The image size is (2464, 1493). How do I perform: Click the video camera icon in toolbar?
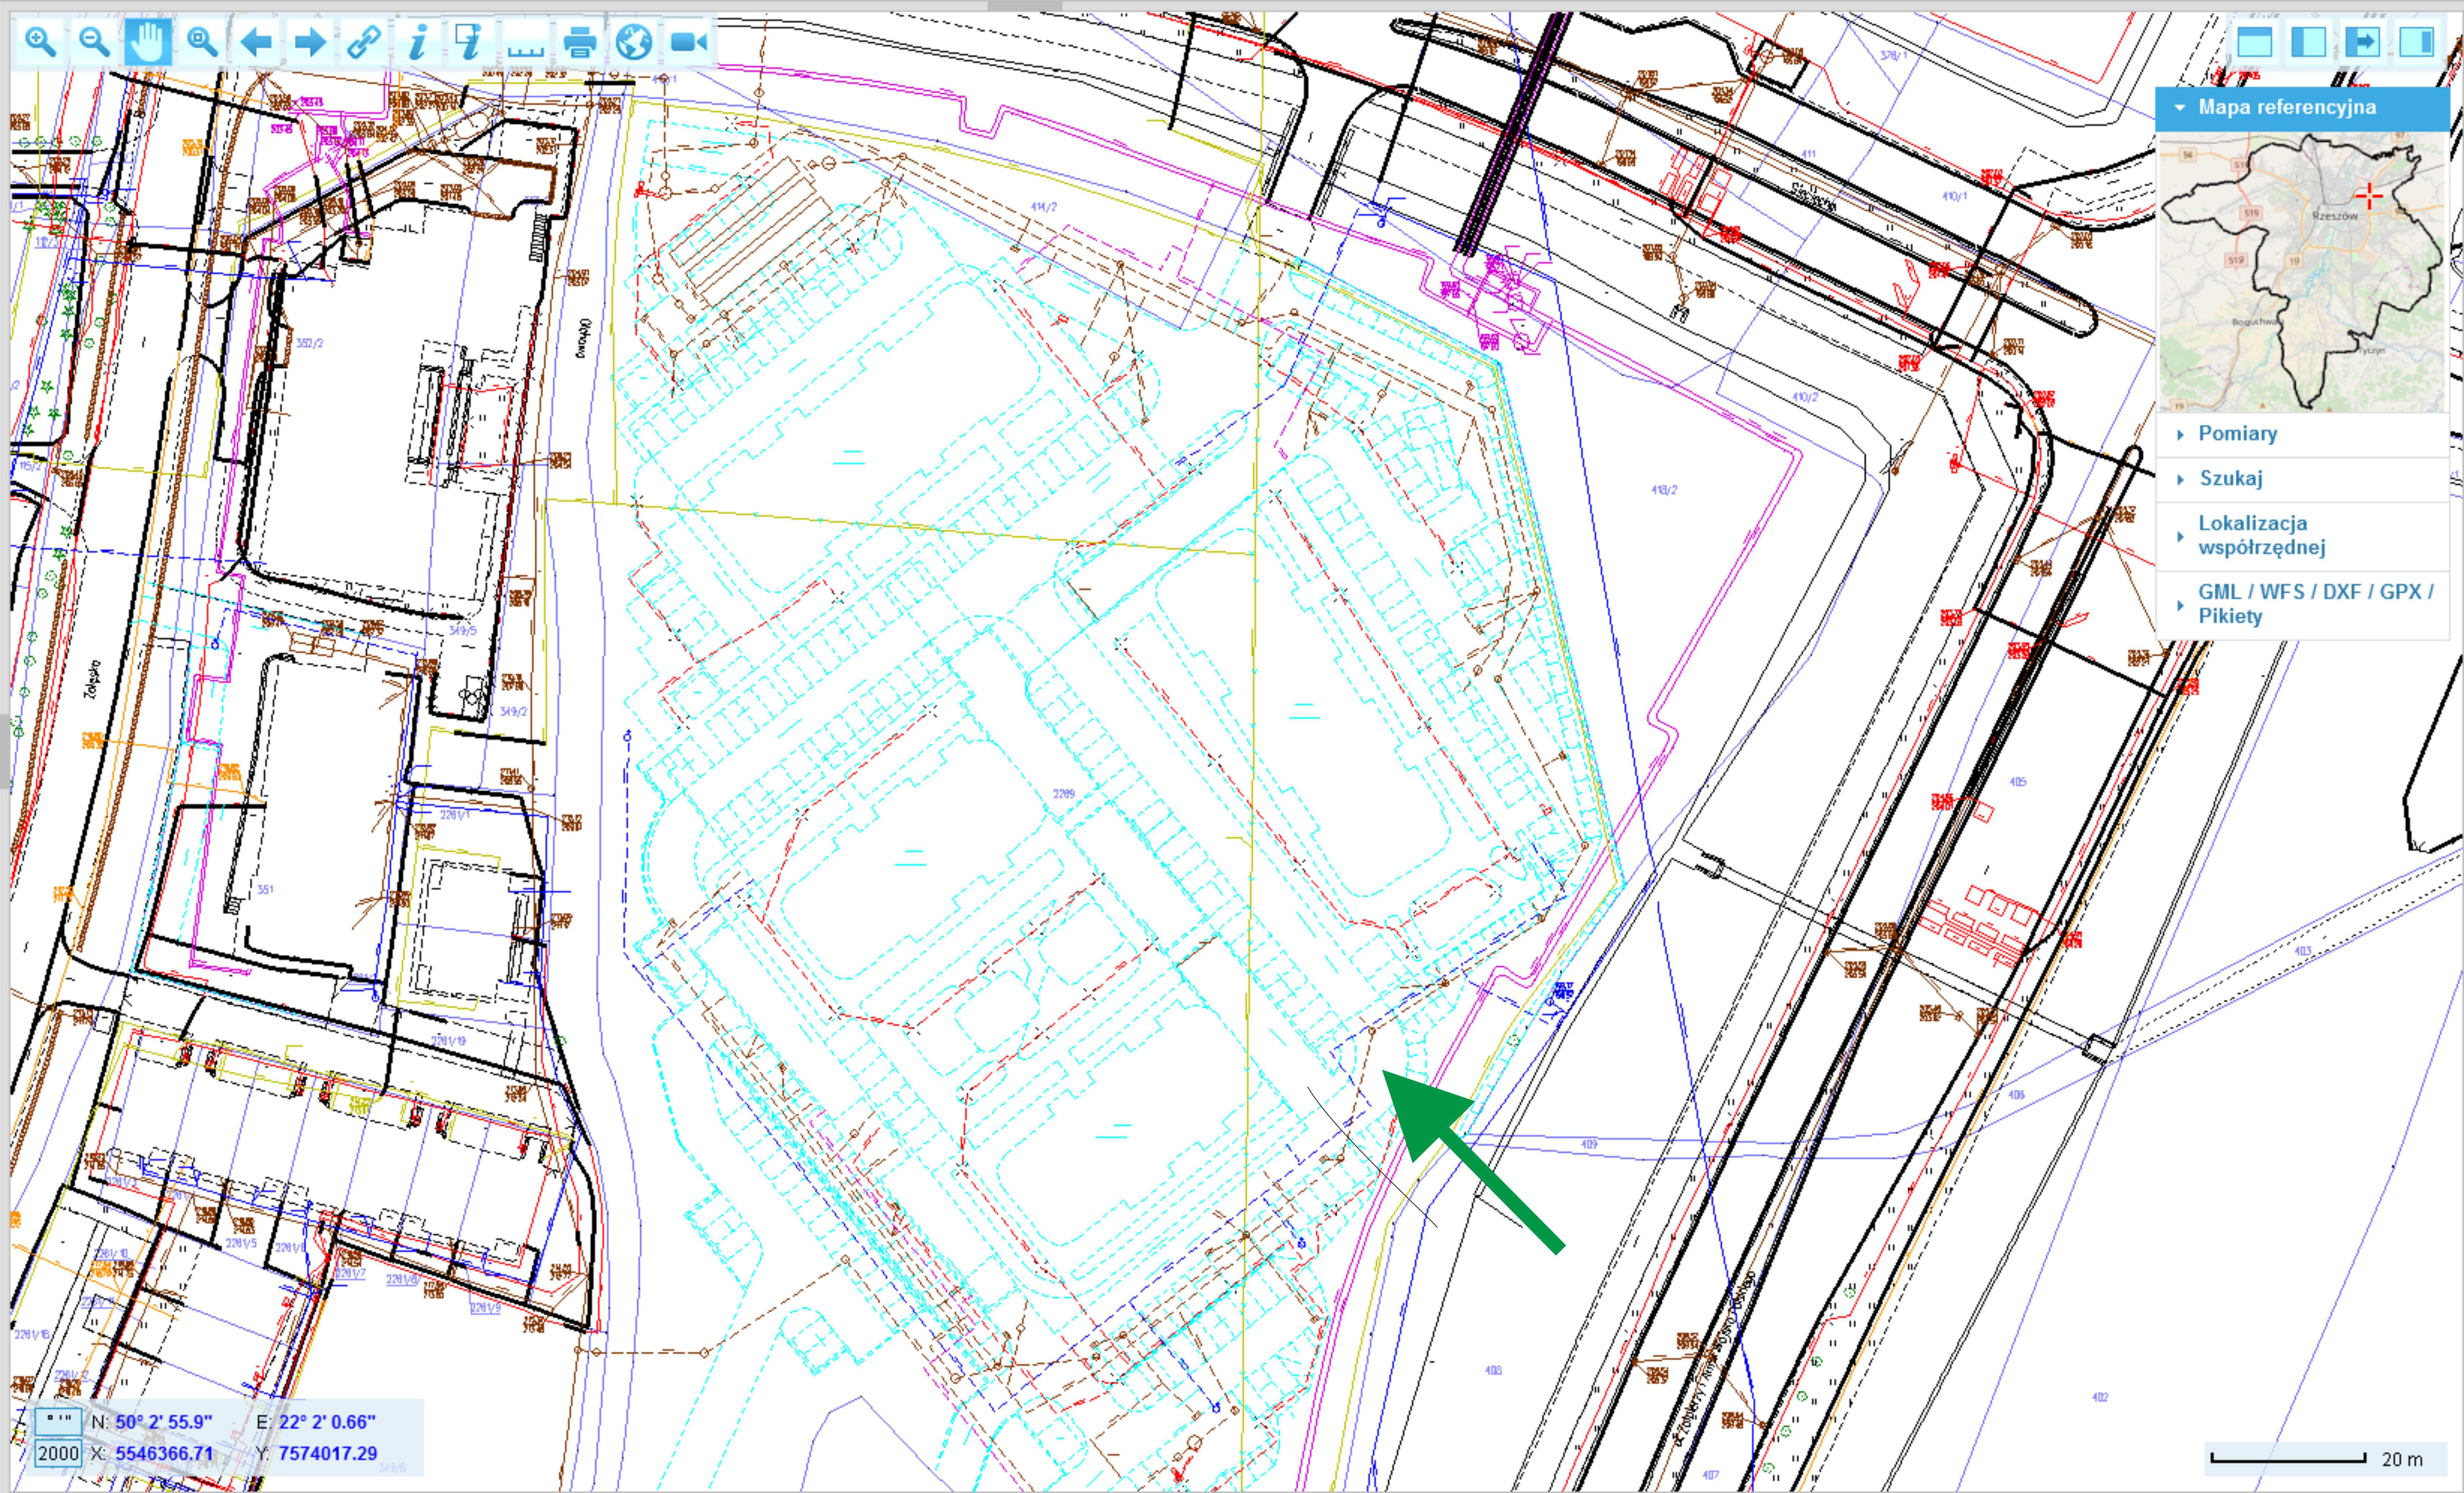(689, 42)
